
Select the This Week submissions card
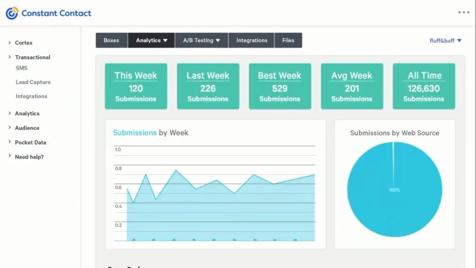[x=136, y=86]
